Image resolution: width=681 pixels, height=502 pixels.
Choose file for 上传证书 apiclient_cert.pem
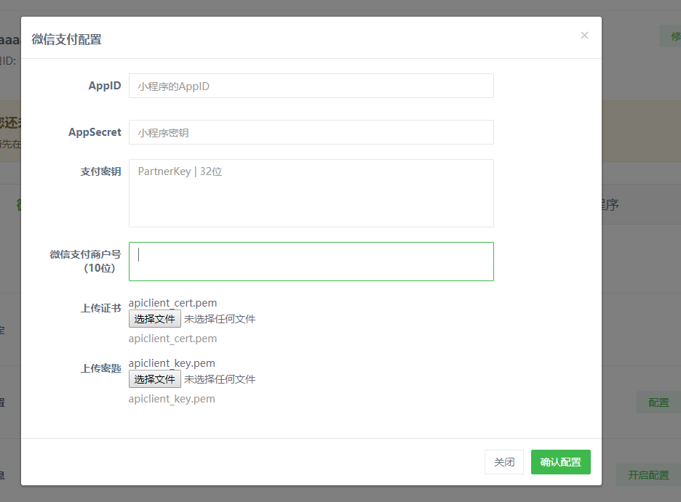pyautogui.click(x=155, y=319)
